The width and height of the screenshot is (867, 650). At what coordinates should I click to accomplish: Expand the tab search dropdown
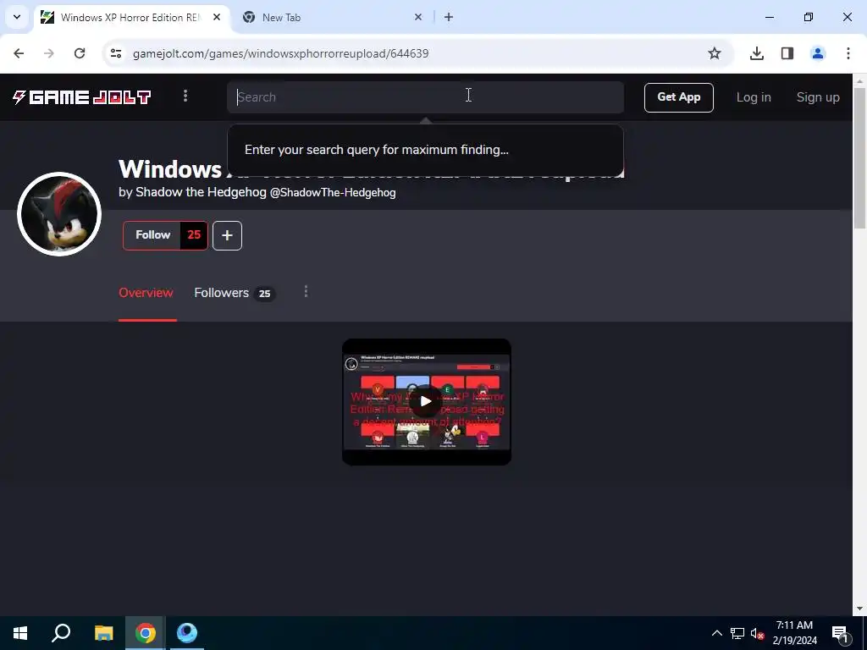[x=17, y=17]
